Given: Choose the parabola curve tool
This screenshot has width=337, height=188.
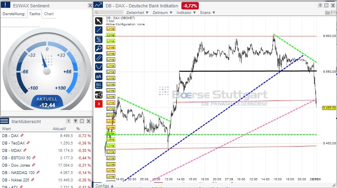Looking at the screenshot, I should click(x=99, y=67).
